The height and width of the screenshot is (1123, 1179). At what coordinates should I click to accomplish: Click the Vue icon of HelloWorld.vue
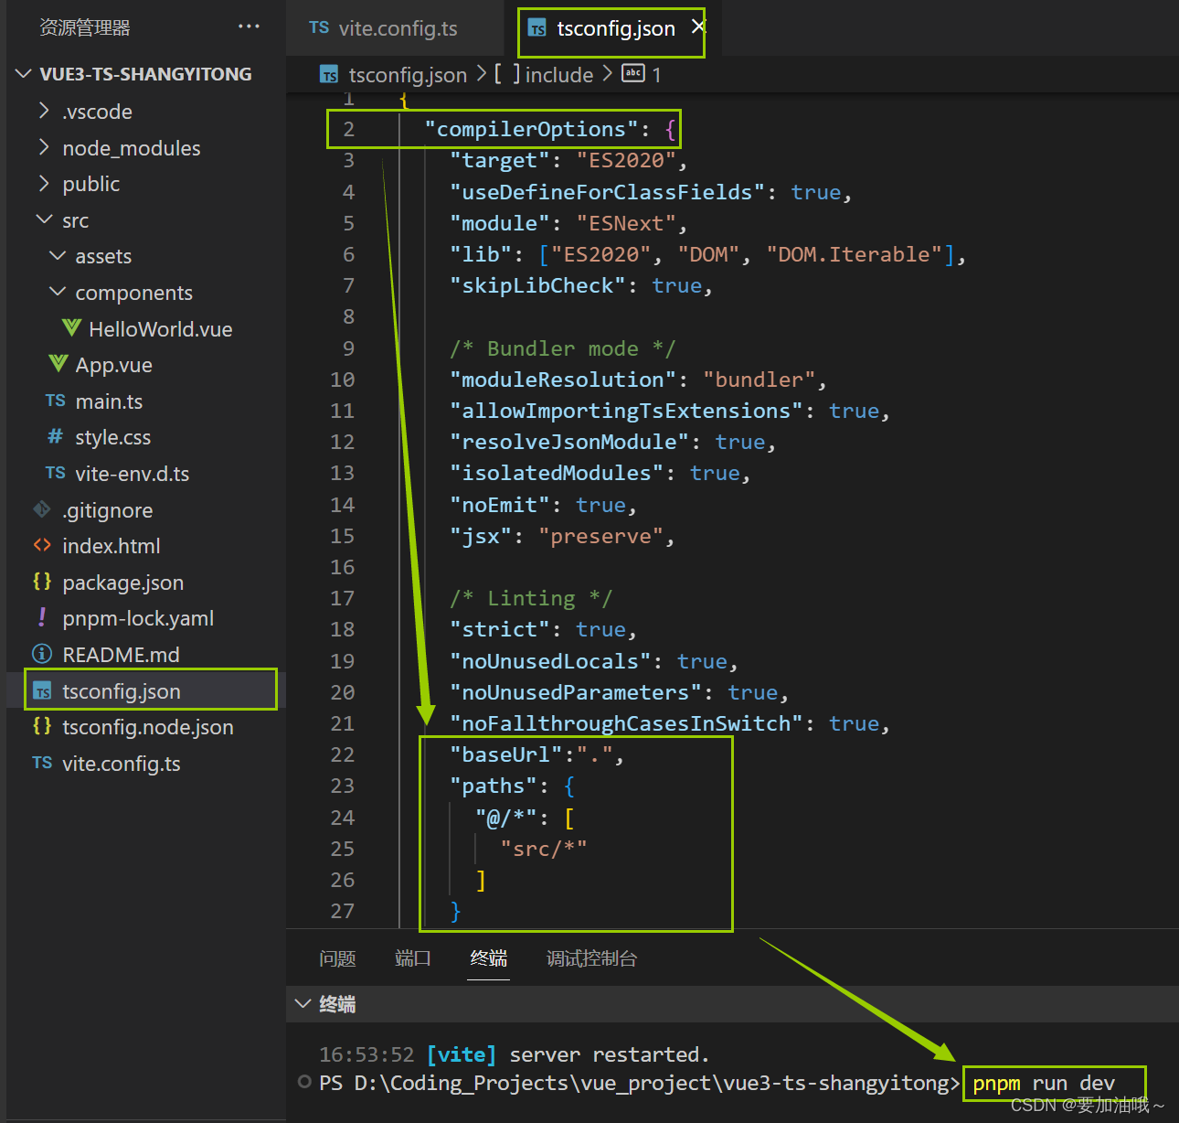pyautogui.click(x=71, y=327)
